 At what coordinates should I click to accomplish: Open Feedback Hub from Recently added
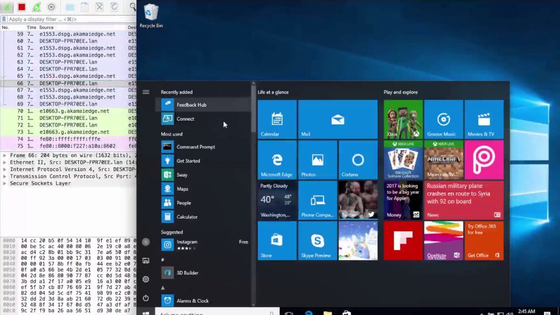(x=203, y=105)
